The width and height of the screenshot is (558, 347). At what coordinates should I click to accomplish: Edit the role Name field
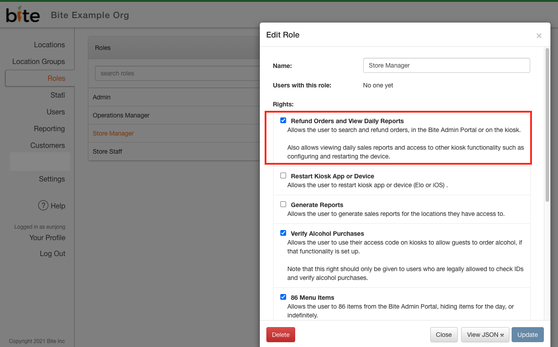[x=446, y=65]
